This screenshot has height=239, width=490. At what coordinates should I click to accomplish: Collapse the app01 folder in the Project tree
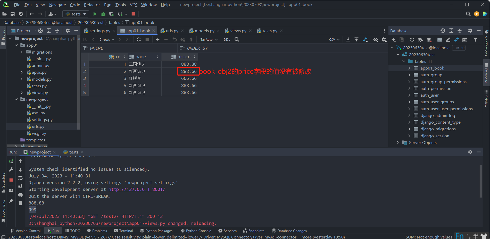[16, 45]
